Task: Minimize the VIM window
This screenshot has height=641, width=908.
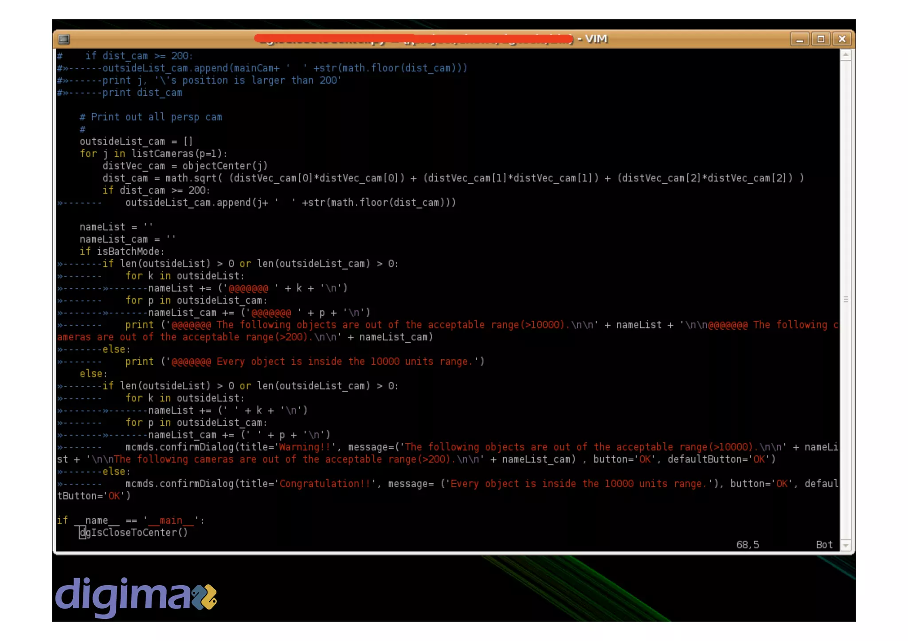Action: 799,39
